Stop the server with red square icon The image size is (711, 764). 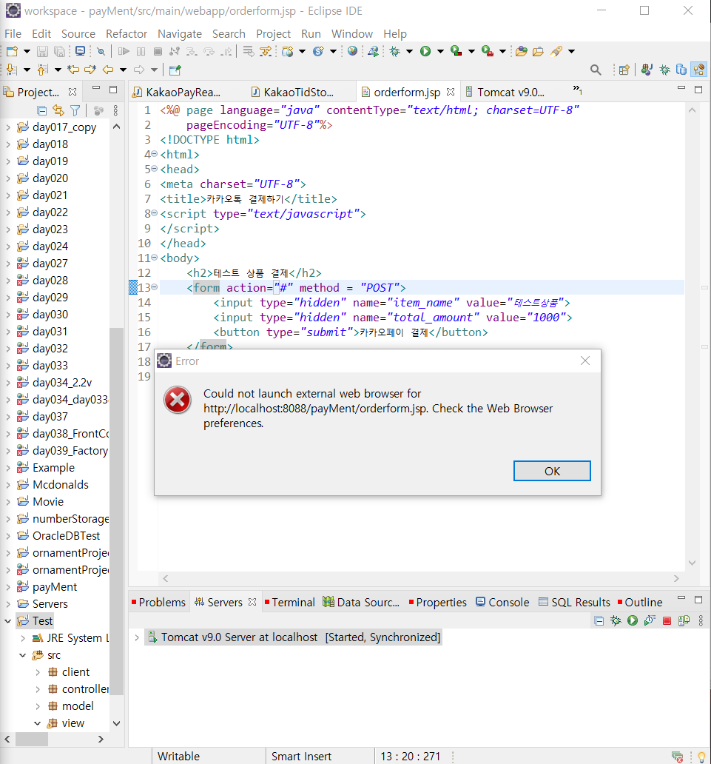tap(667, 620)
